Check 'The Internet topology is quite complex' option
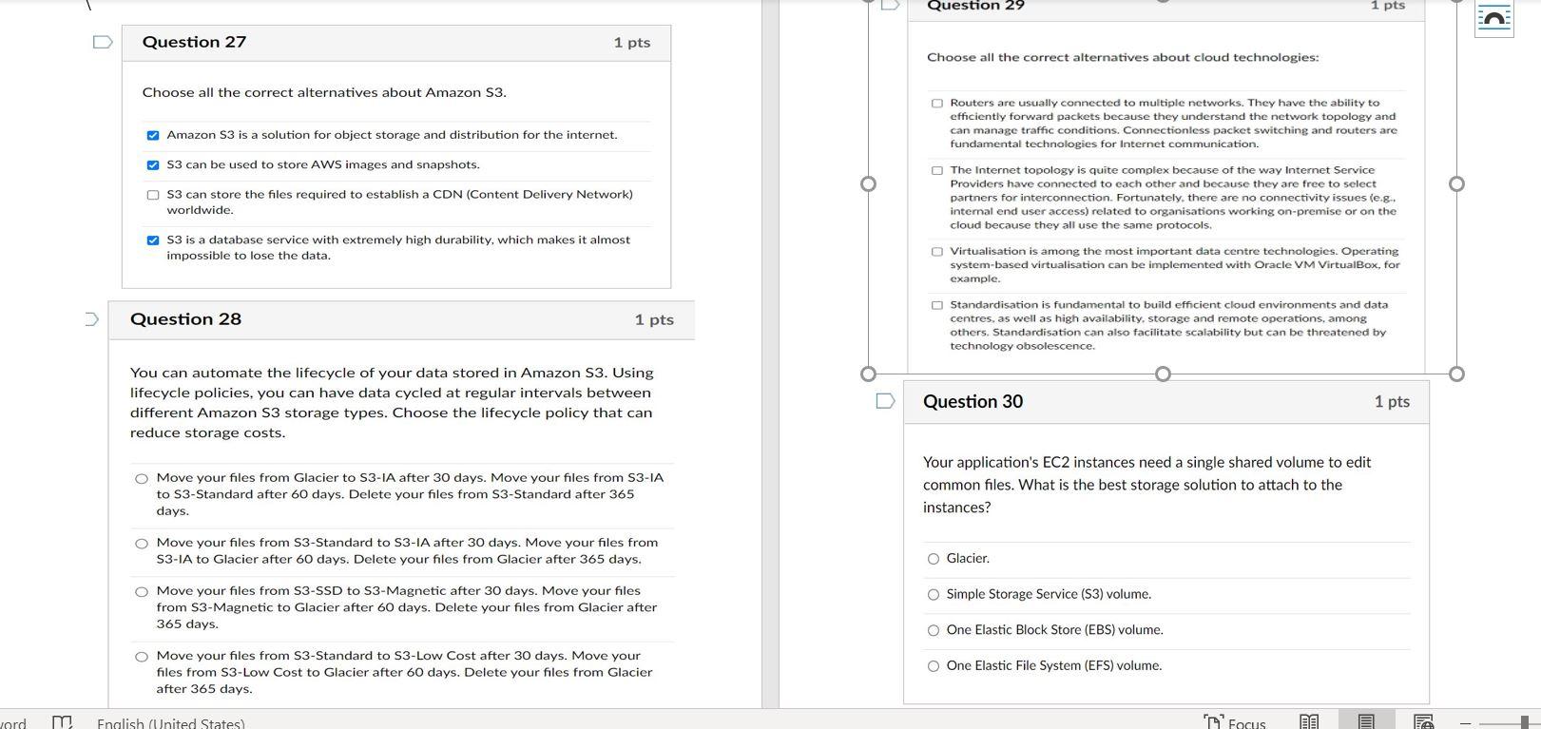 pyautogui.click(x=937, y=170)
